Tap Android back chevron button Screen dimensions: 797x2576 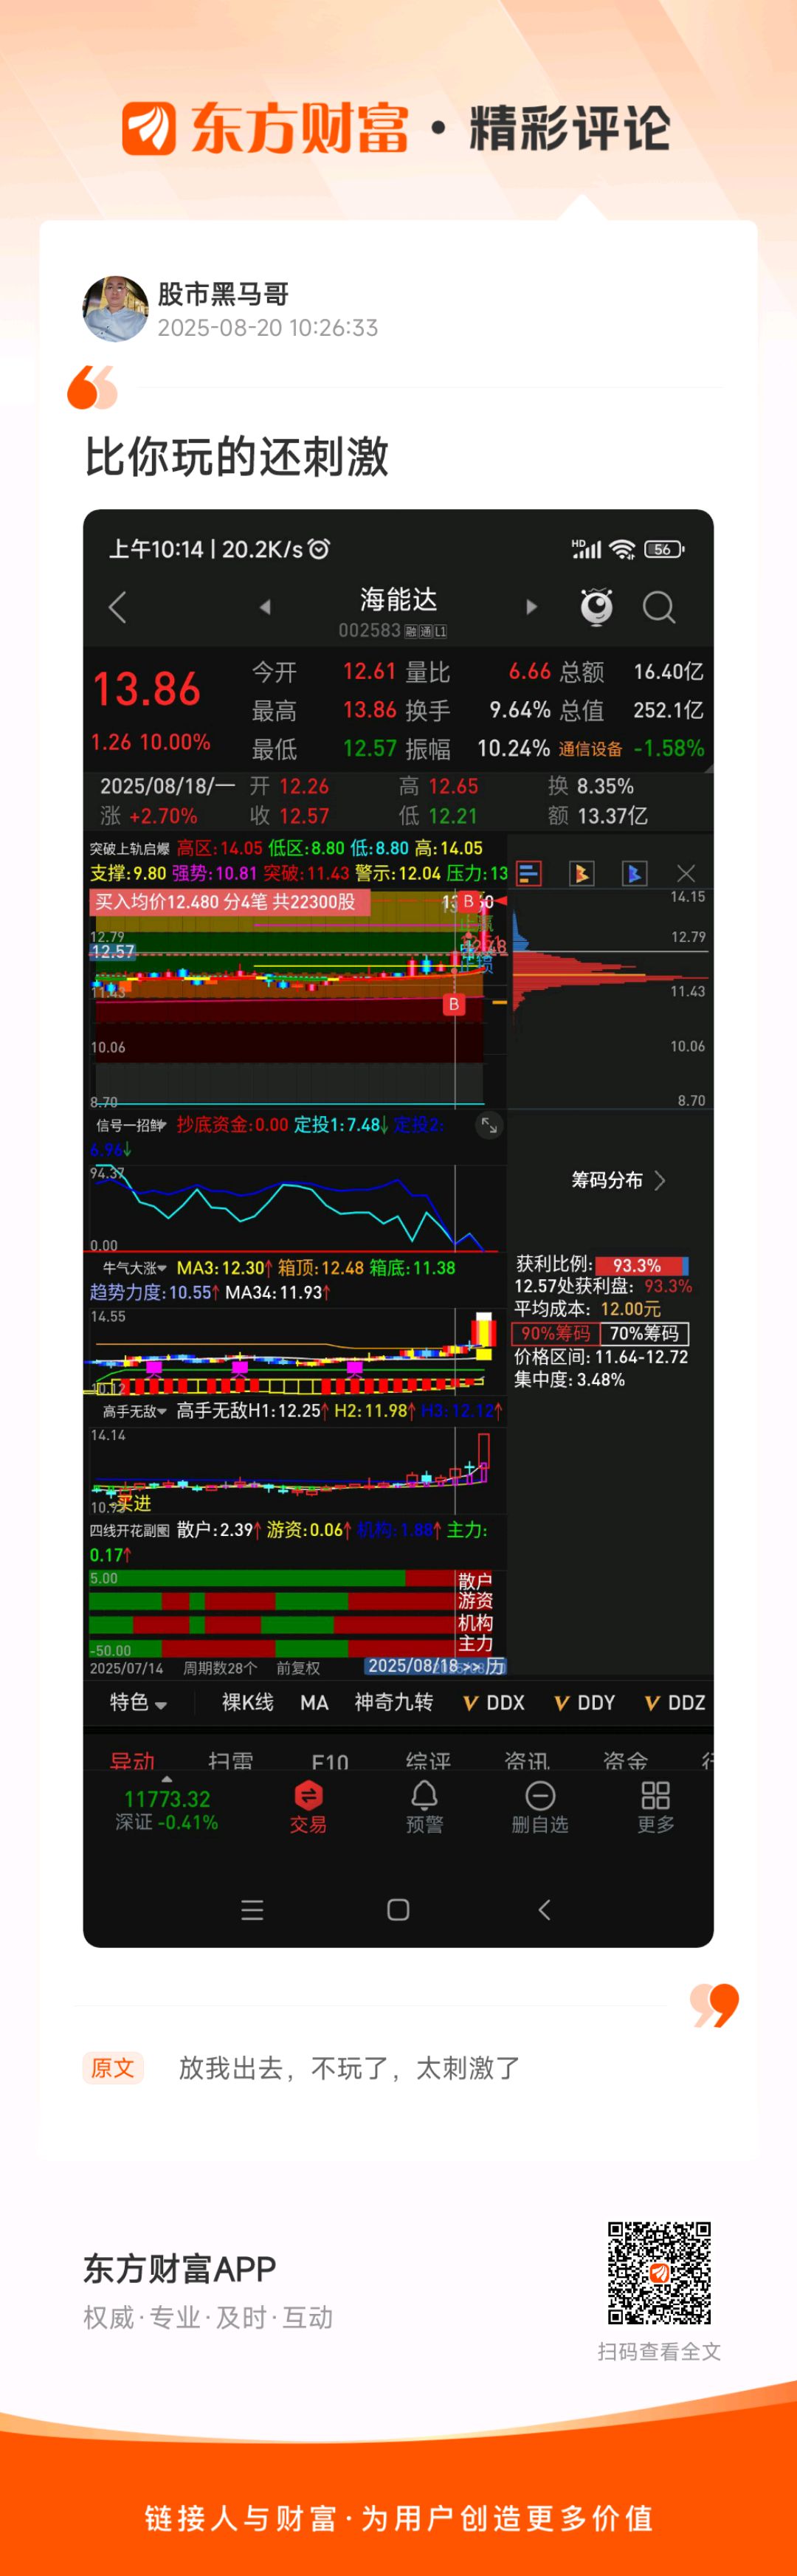pos(544,1910)
